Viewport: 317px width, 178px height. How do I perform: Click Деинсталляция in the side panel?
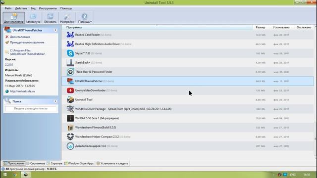(x=20, y=37)
